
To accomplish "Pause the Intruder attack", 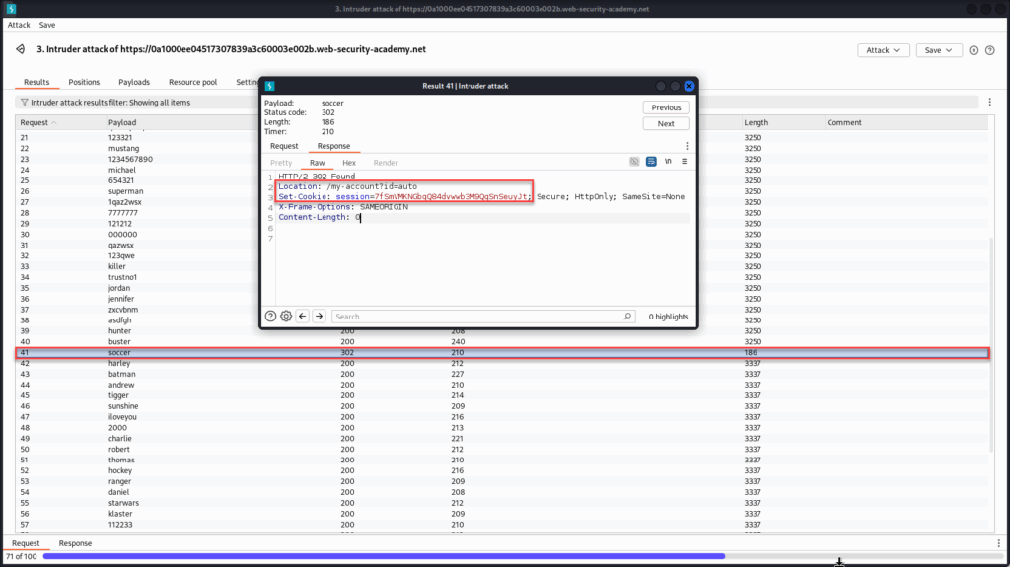I will tap(974, 50).
